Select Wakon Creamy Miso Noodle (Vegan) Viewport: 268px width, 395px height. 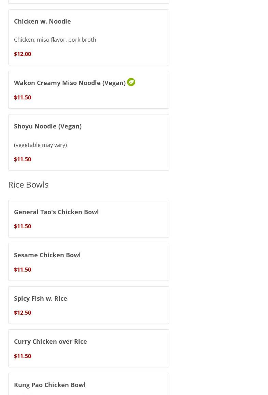(x=88, y=90)
